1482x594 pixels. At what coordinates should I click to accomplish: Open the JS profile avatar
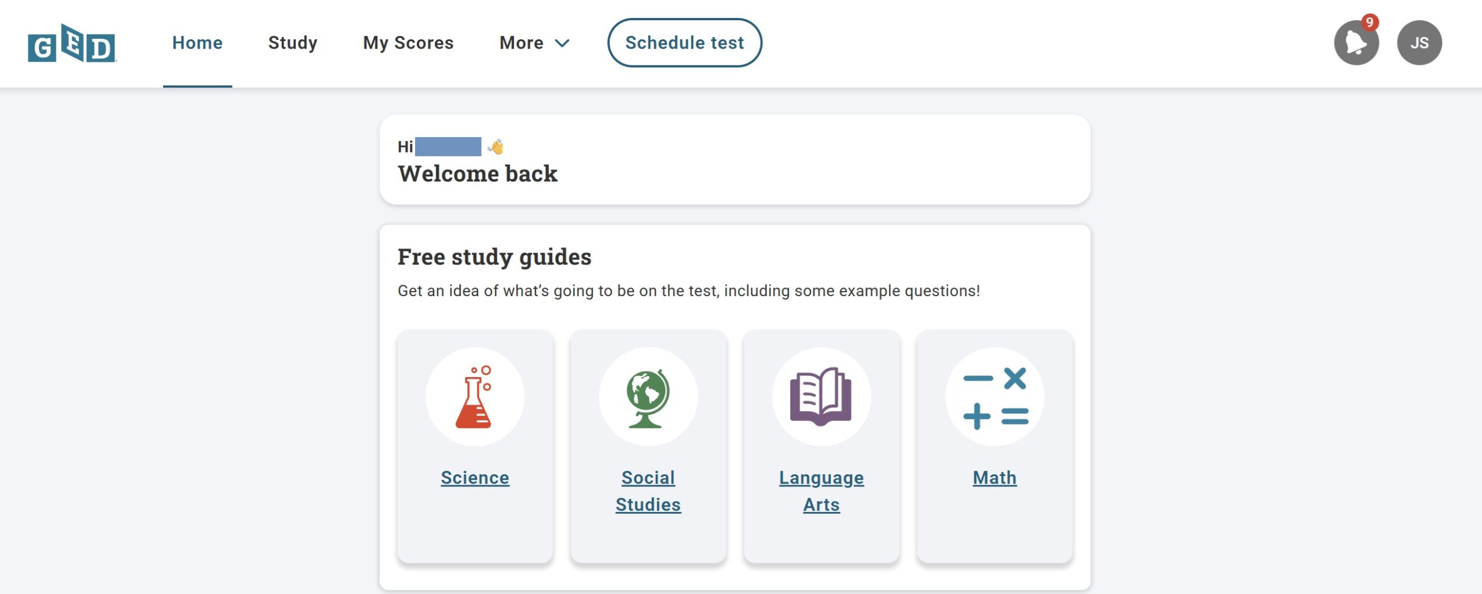1418,43
